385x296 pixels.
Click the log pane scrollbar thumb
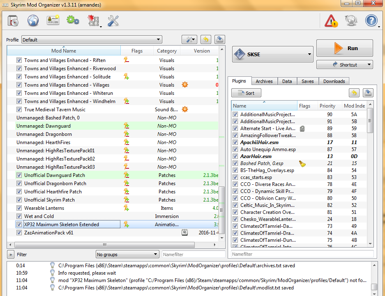pyautogui.click(x=374, y=287)
